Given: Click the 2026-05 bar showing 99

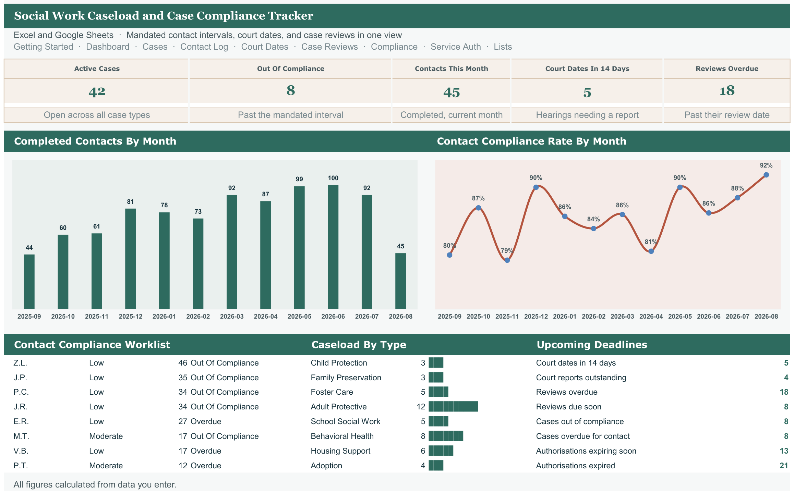Looking at the screenshot, I should 299,247.
